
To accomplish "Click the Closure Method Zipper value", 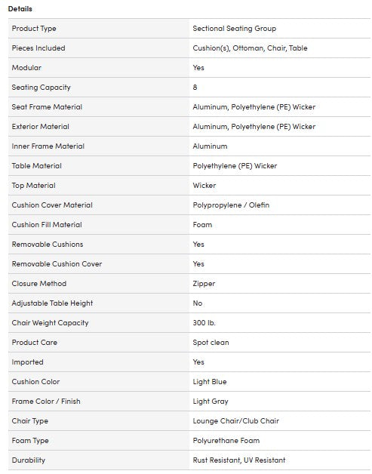I will [204, 284].
